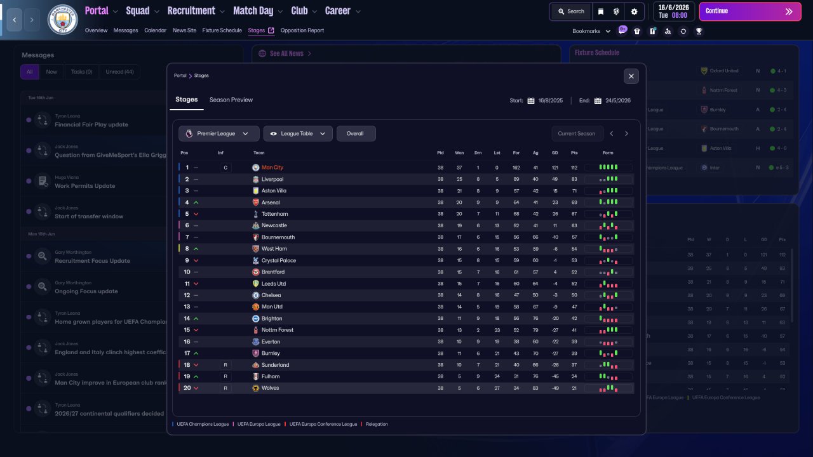Click the Aston Villa crest in the table
The width and height of the screenshot is (813, 457).
pyautogui.click(x=256, y=191)
